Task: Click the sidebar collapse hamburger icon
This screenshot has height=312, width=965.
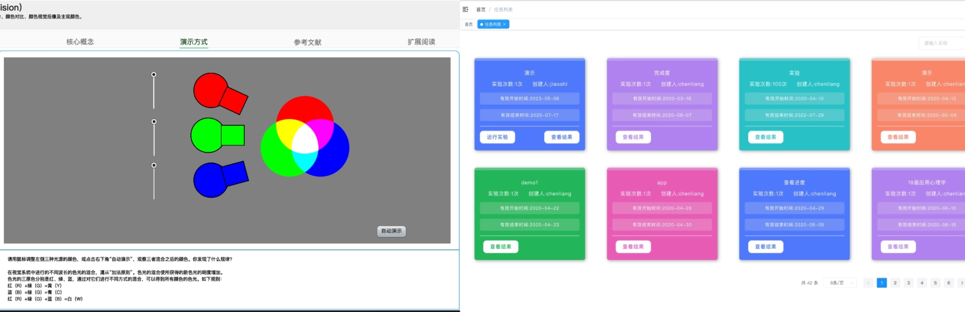Action: pyautogui.click(x=465, y=10)
